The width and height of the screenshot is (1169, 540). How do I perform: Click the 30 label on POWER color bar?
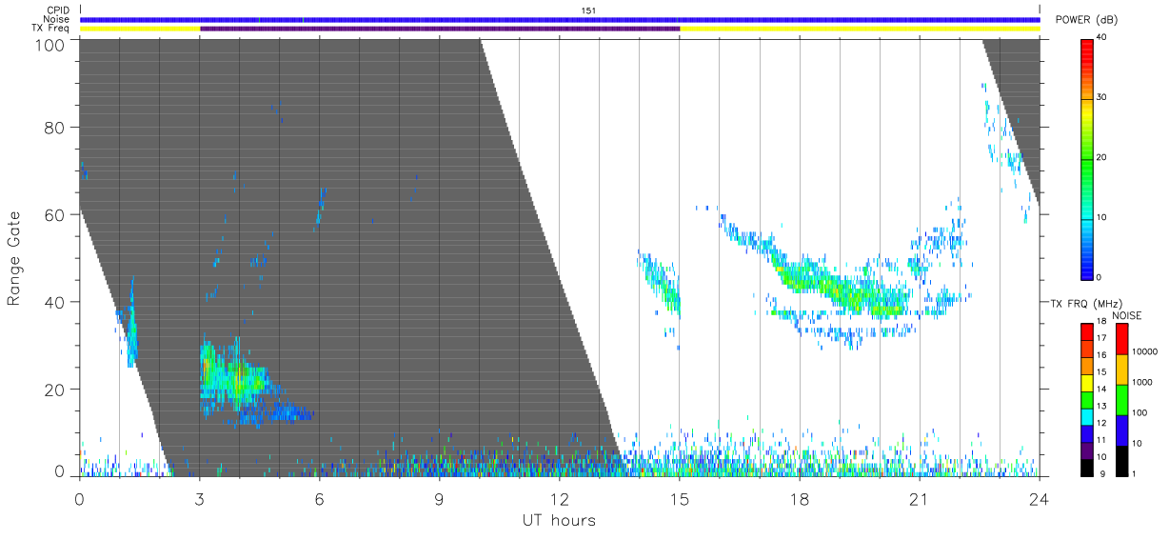1101,97
